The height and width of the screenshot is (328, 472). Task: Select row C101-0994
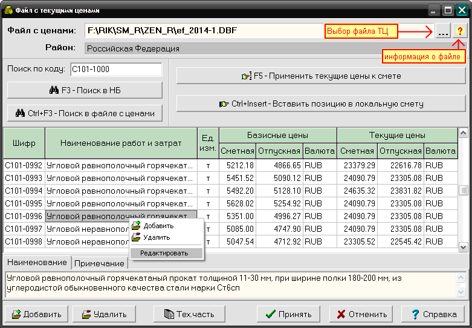[x=231, y=191]
